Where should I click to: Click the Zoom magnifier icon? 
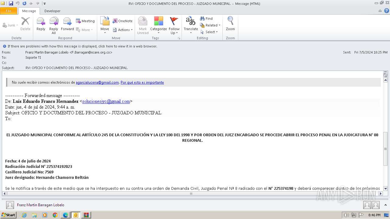coord(230,24)
